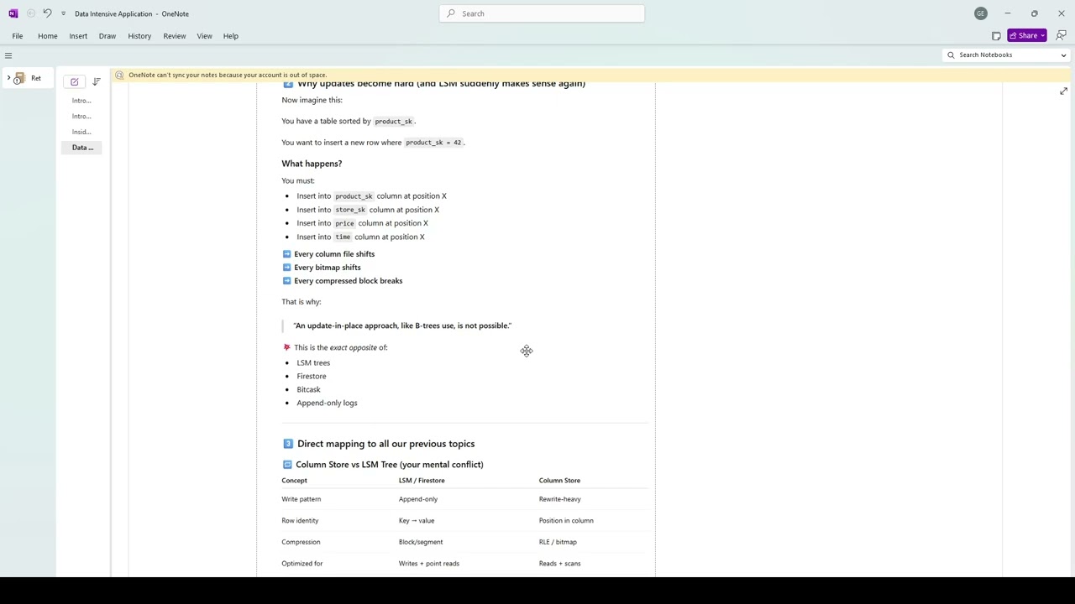
Task: Click the top Search box
Action: (542, 13)
